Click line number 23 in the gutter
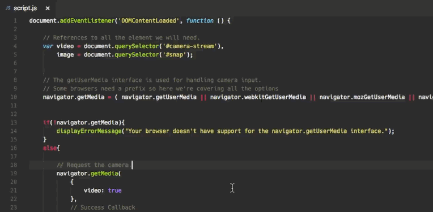The image size is (433, 212). click(x=14, y=207)
